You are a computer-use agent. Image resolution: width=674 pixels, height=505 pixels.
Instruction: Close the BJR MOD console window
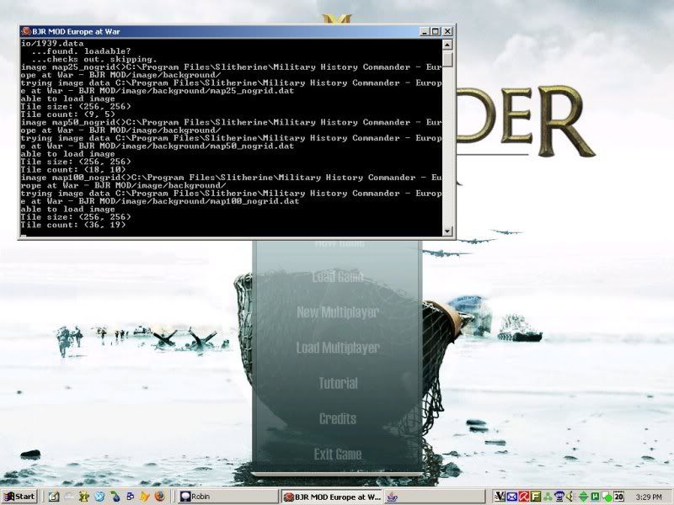tap(447, 31)
